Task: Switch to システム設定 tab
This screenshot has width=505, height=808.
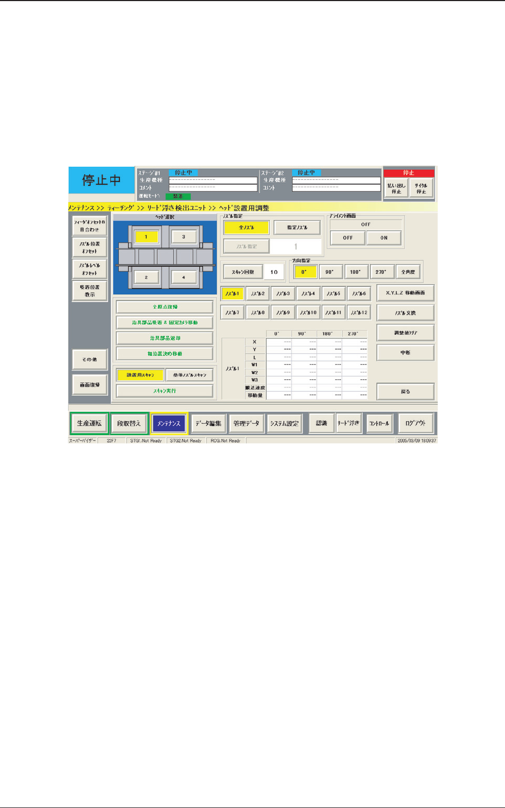Action: pyautogui.click(x=285, y=423)
